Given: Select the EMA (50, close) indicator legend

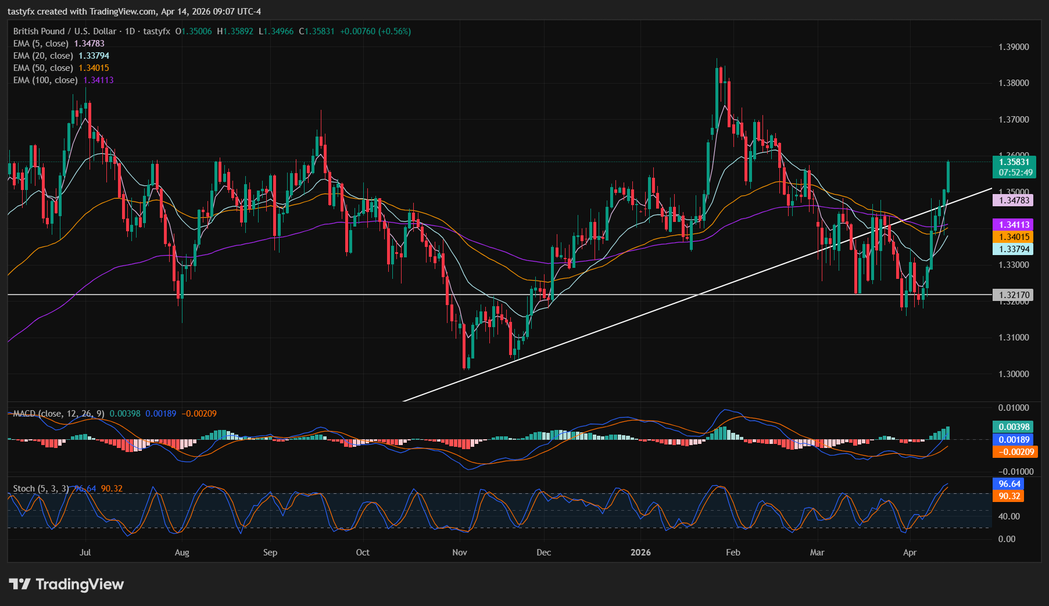Looking at the screenshot, I should [43, 67].
